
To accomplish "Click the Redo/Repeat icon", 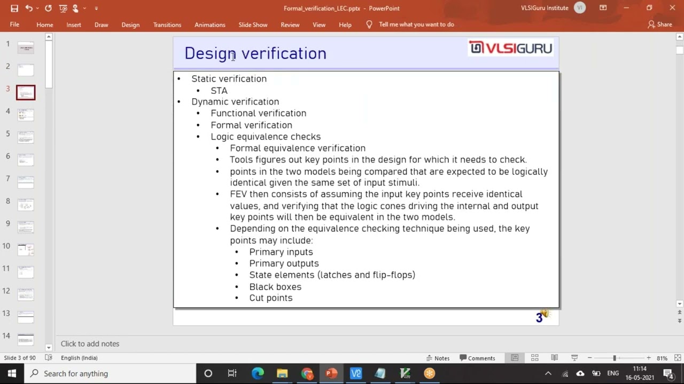I will point(48,8).
